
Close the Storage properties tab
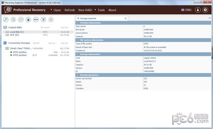(x=126, y=18)
